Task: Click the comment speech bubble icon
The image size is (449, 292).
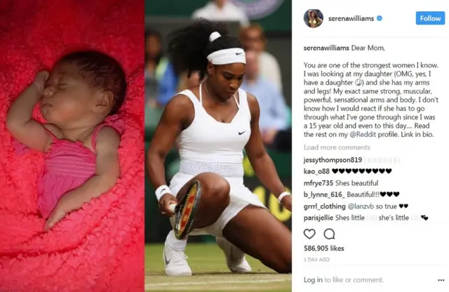Action: click(x=329, y=234)
